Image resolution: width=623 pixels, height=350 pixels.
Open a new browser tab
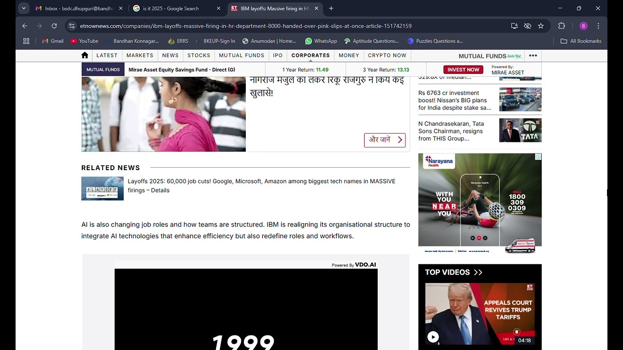pos(331,8)
